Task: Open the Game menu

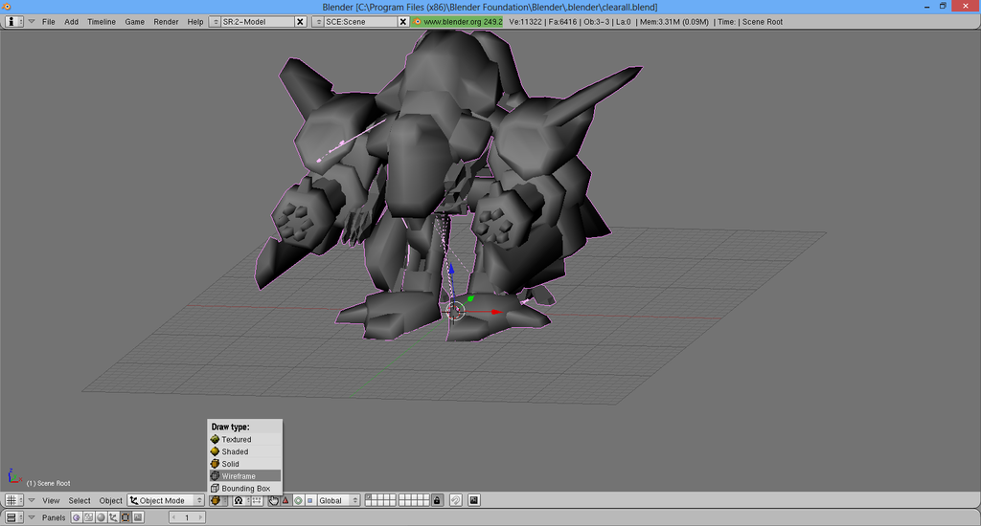Action: pyautogui.click(x=134, y=22)
